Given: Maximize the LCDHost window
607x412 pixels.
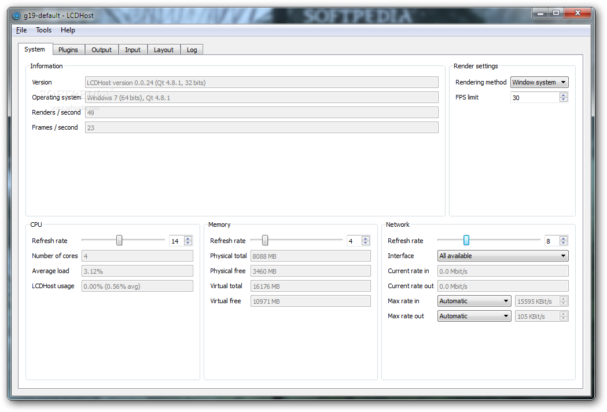Looking at the screenshot, I should pos(556,13).
